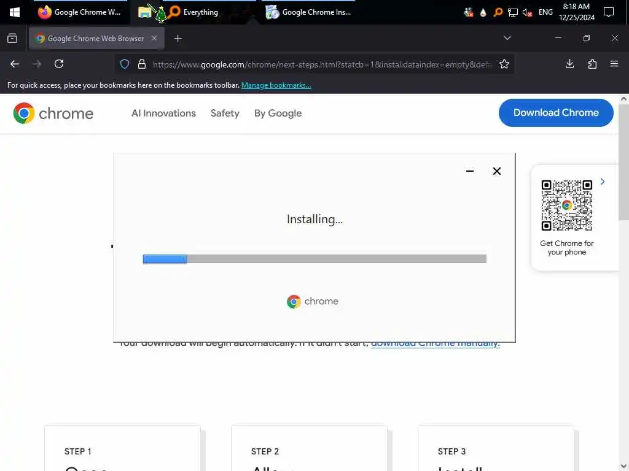The image size is (629, 471).
Task: Open the Firefox downloads panel
Action: pos(569,64)
